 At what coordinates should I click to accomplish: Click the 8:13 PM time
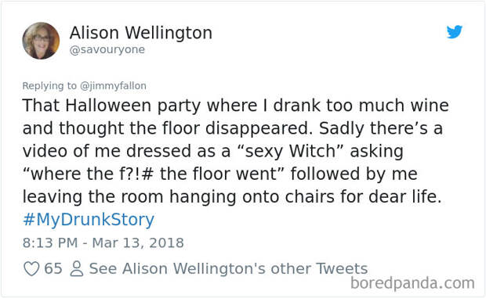tap(50, 242)
